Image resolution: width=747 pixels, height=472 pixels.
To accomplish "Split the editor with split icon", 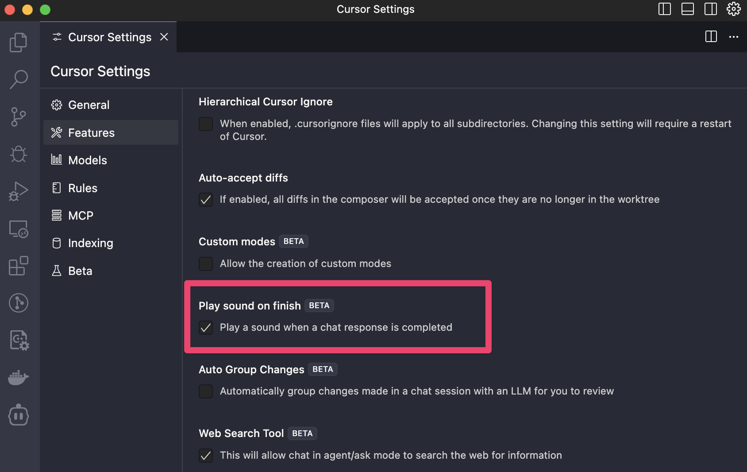I will [x=711, y=37].
